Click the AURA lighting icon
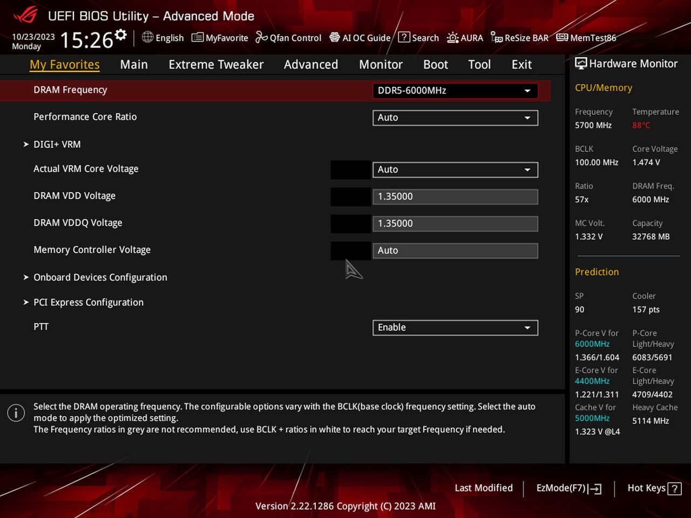Image resolution: width=691 pixels, height=518 pixels. [x=453, y=37]
